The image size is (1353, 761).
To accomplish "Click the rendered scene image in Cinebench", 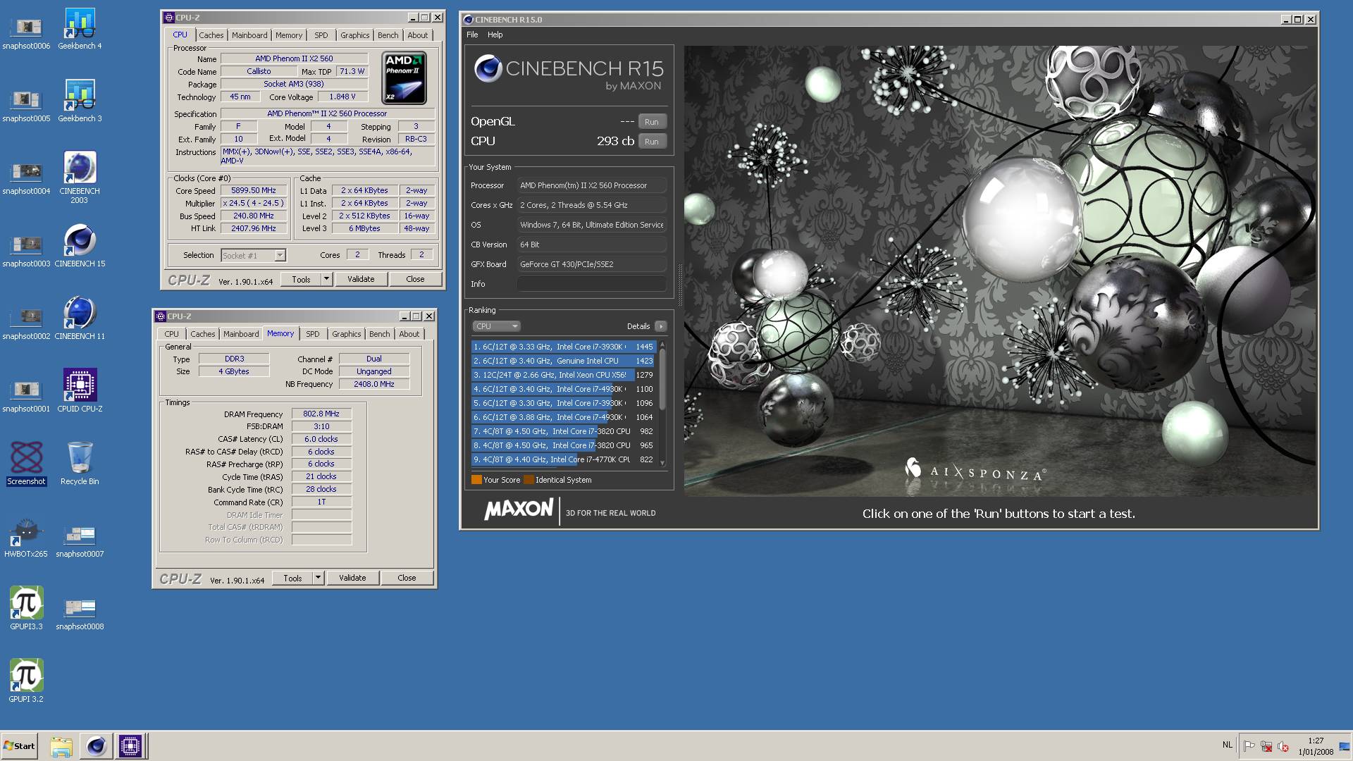I will point(999,271).
